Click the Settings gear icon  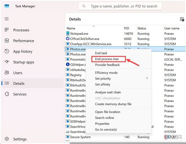pyautogui.click(x=7, y=139)
